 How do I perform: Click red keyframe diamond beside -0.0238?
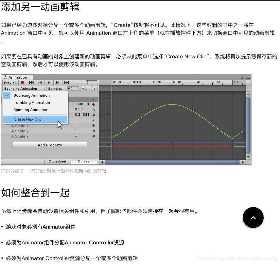pyautogui.click(x=94, y=104)
